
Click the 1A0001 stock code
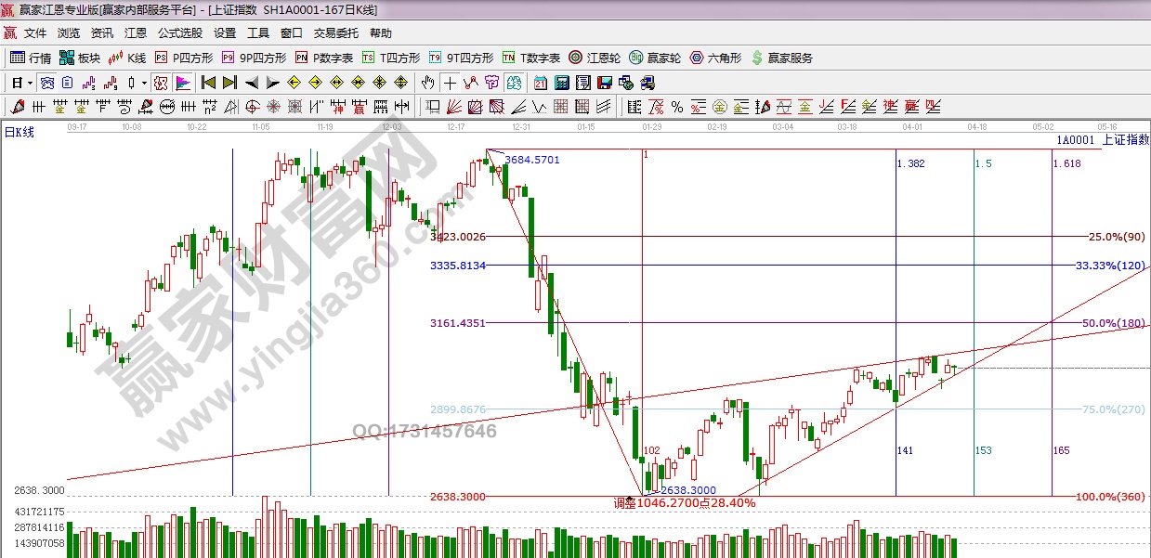coord(1075,140)
